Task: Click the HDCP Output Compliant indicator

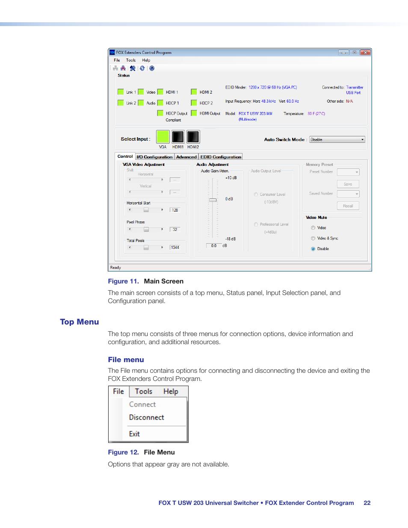Action: tap(160, 113)
